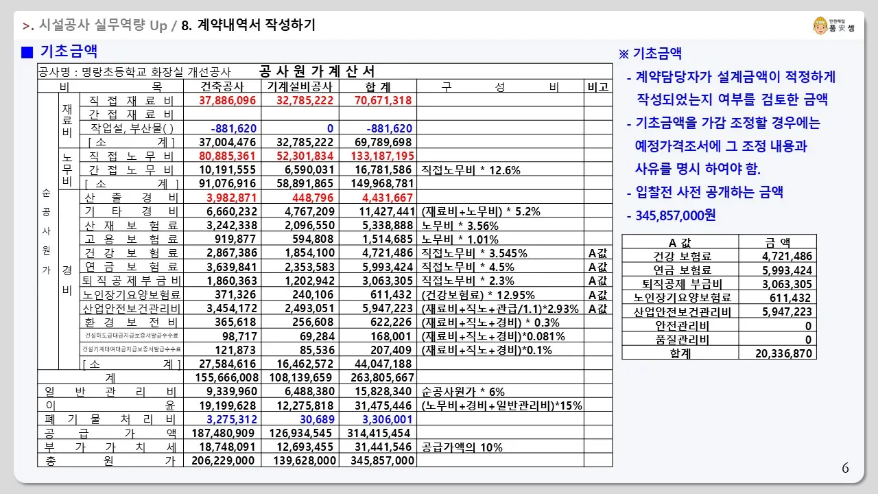Select the formula '(노무비+경비+일반관리비)*15%'
This screenshot has width=878, height=494.
[501, 405]
